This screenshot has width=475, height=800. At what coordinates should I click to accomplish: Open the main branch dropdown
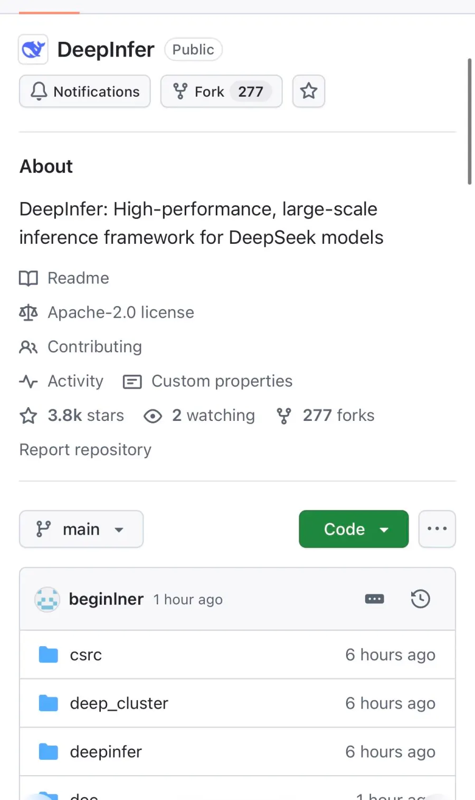[x=81, y=529]
